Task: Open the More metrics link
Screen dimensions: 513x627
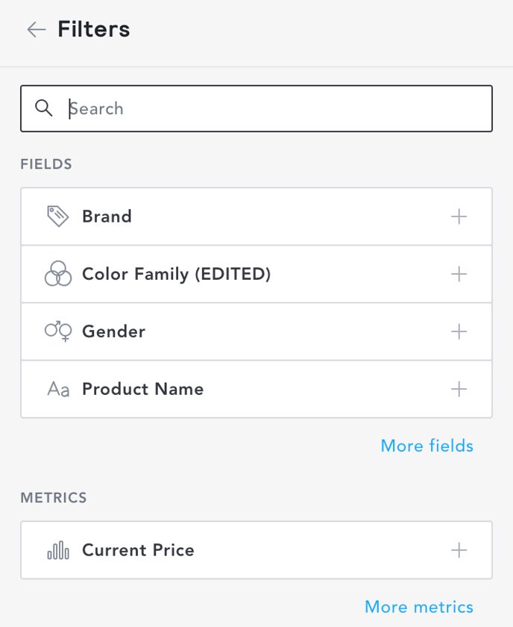Action: [x=419, y=607]
